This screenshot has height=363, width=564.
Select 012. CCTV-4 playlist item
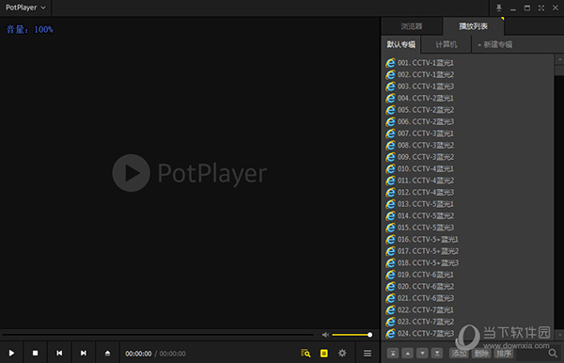pos(467,193)
